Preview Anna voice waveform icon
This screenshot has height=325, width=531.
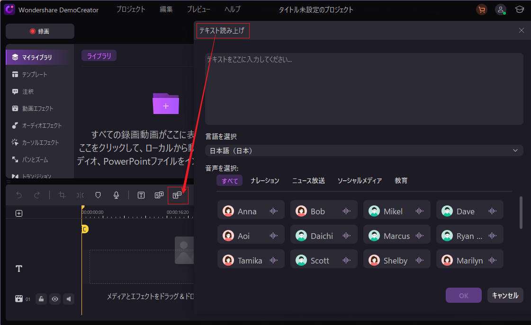(273, 211)
